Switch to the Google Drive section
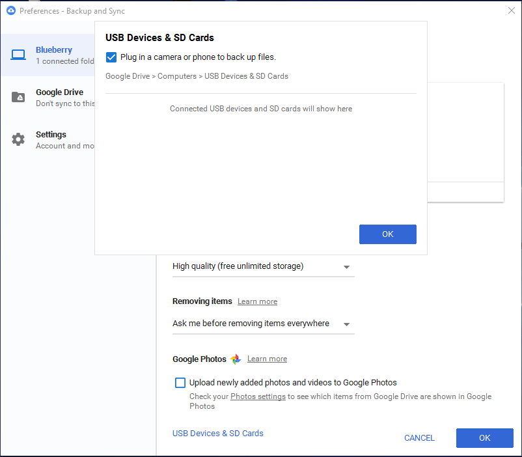 point(48,97)
